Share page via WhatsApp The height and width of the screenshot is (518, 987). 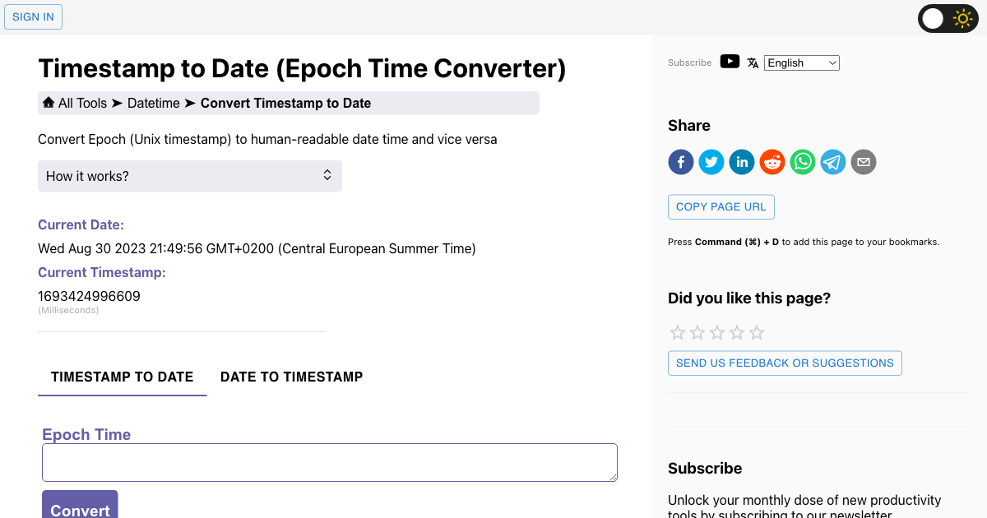[x=803, y=162]
